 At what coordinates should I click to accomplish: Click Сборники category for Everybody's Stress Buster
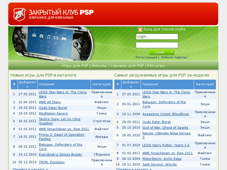(x=101, y=154)
